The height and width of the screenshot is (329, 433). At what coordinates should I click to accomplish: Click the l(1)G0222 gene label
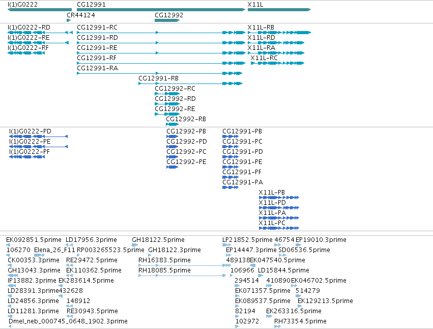(23, 5)
